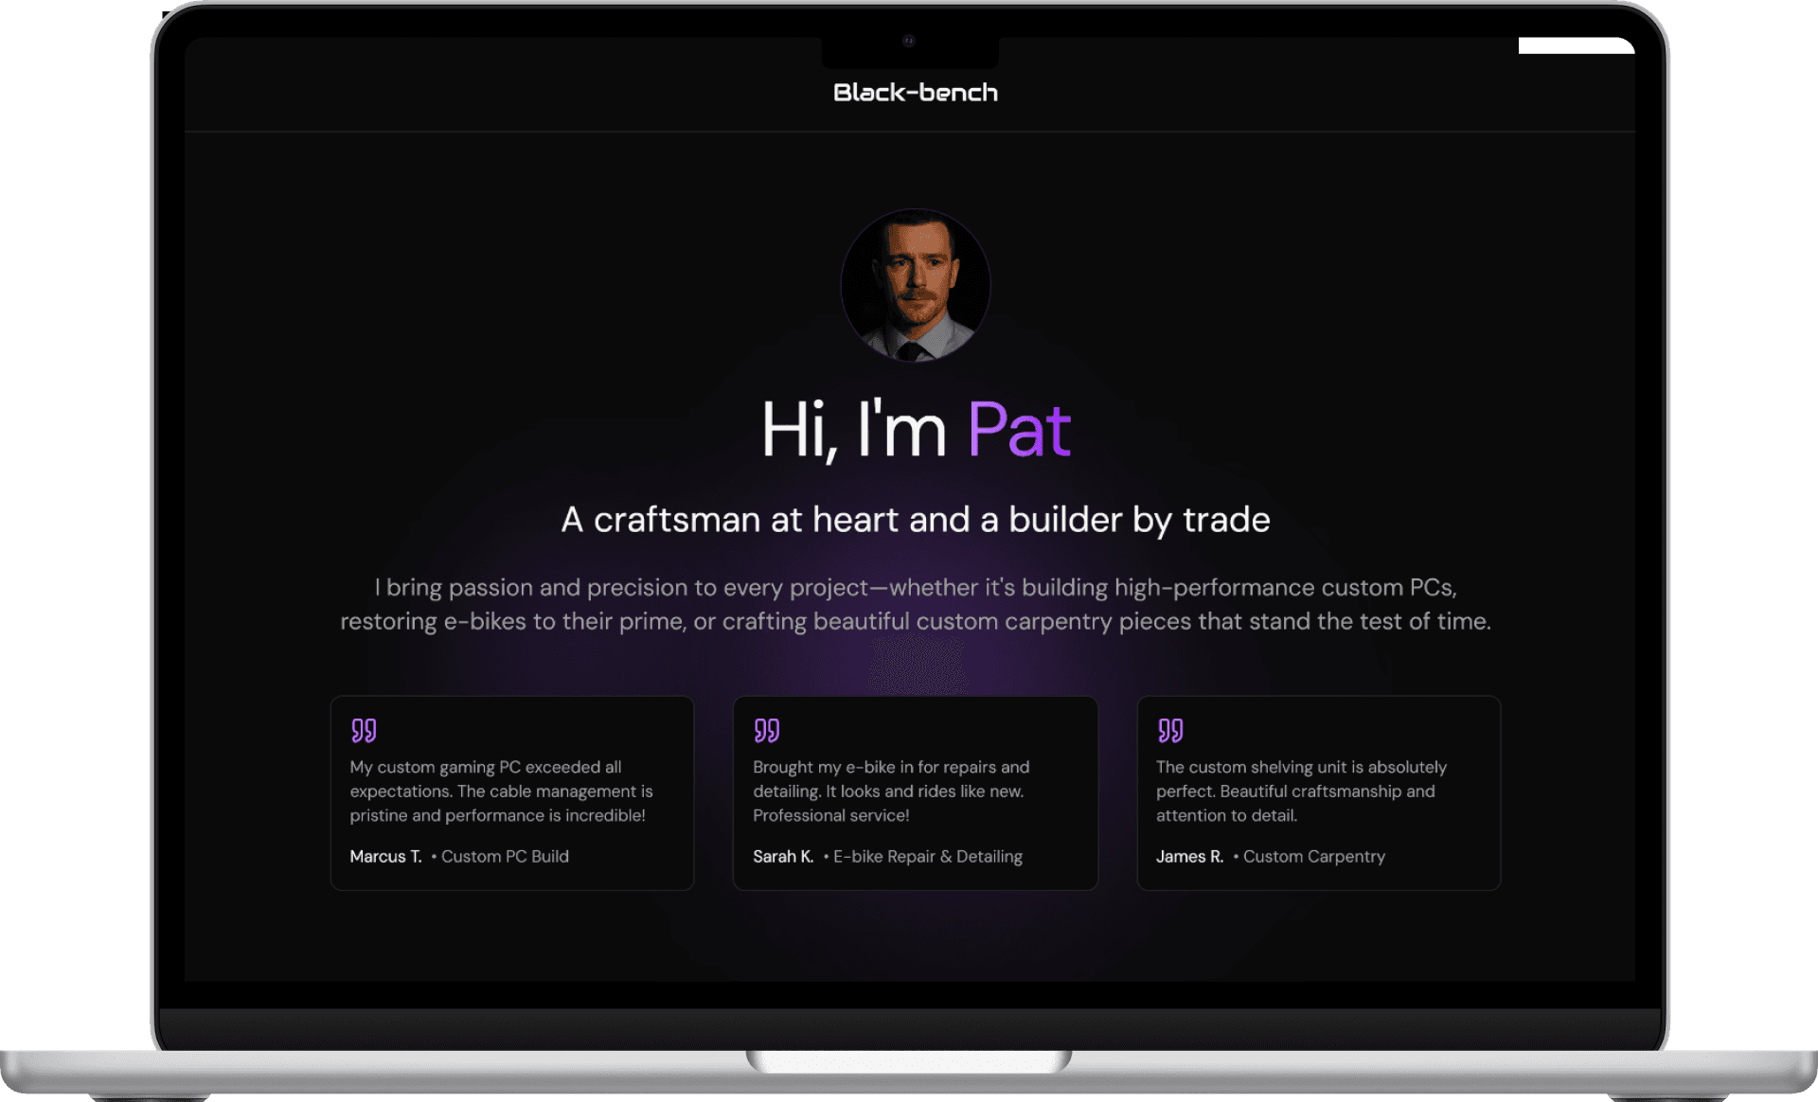Click the custom shelving unit testimonial text

coord(1301,791)
